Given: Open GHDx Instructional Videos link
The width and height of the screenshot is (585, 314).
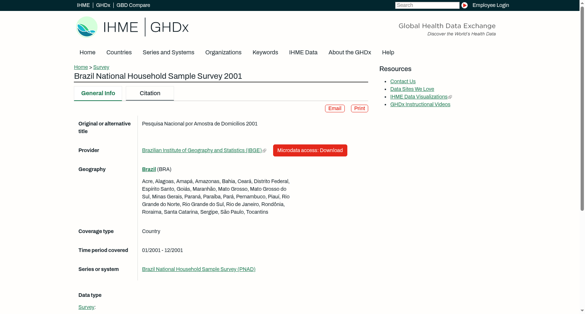Looking at the screenshot, I should point(420,104).
